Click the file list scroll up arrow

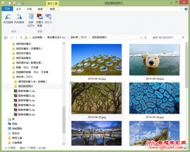tap(187, 43)
